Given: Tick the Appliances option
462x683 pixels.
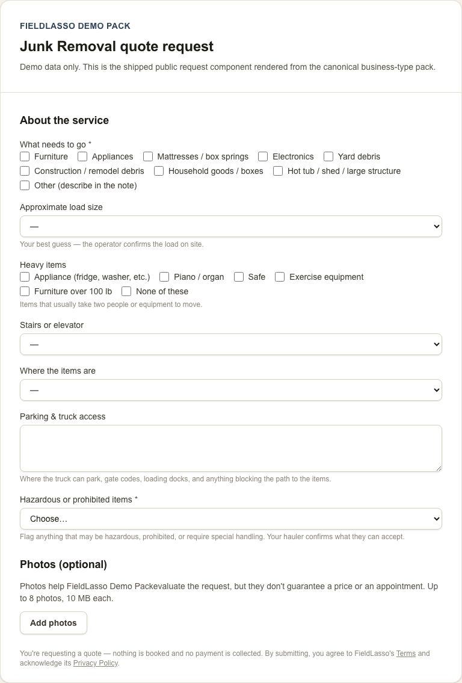Looking at the screenshot, I should click(82, 156).
